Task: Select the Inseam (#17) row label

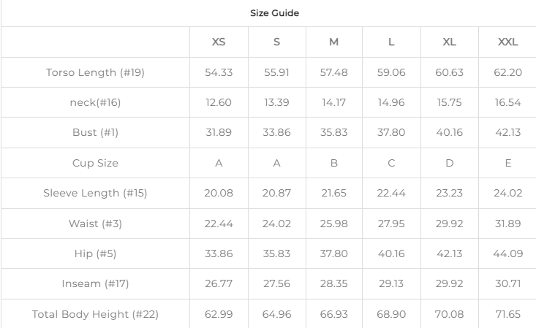Action: (x=95, y=283)
